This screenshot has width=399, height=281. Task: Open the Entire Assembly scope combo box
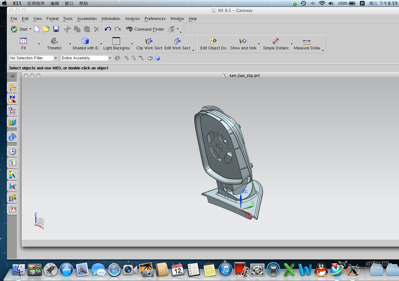click(x=86, y=58)
